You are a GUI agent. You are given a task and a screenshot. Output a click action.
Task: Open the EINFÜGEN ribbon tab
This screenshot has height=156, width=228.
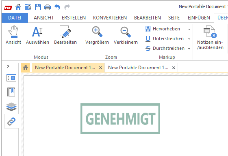click(199, 18)
